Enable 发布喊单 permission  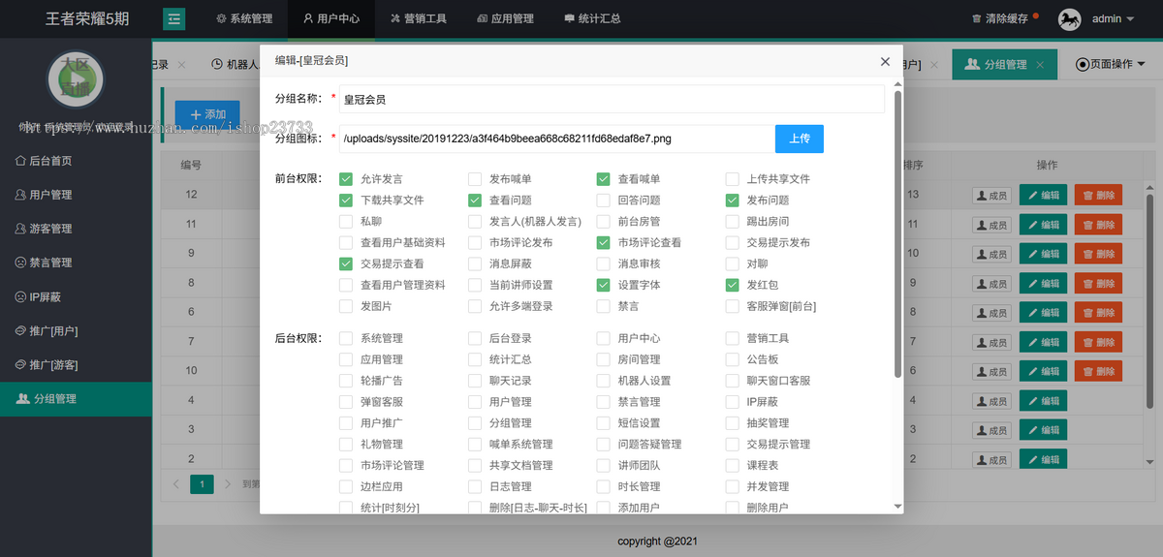(475, 179)
